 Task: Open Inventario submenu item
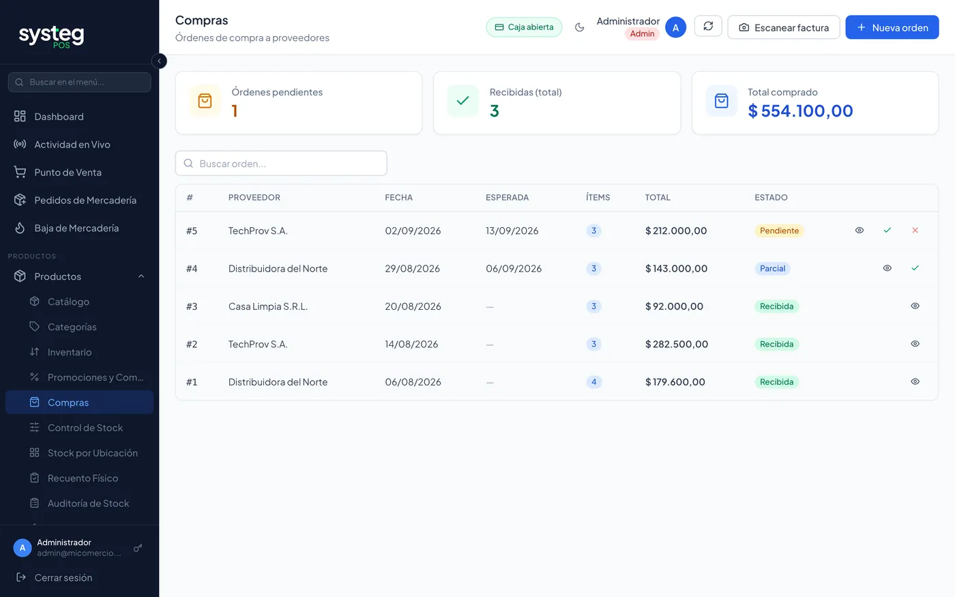point(79,352)
